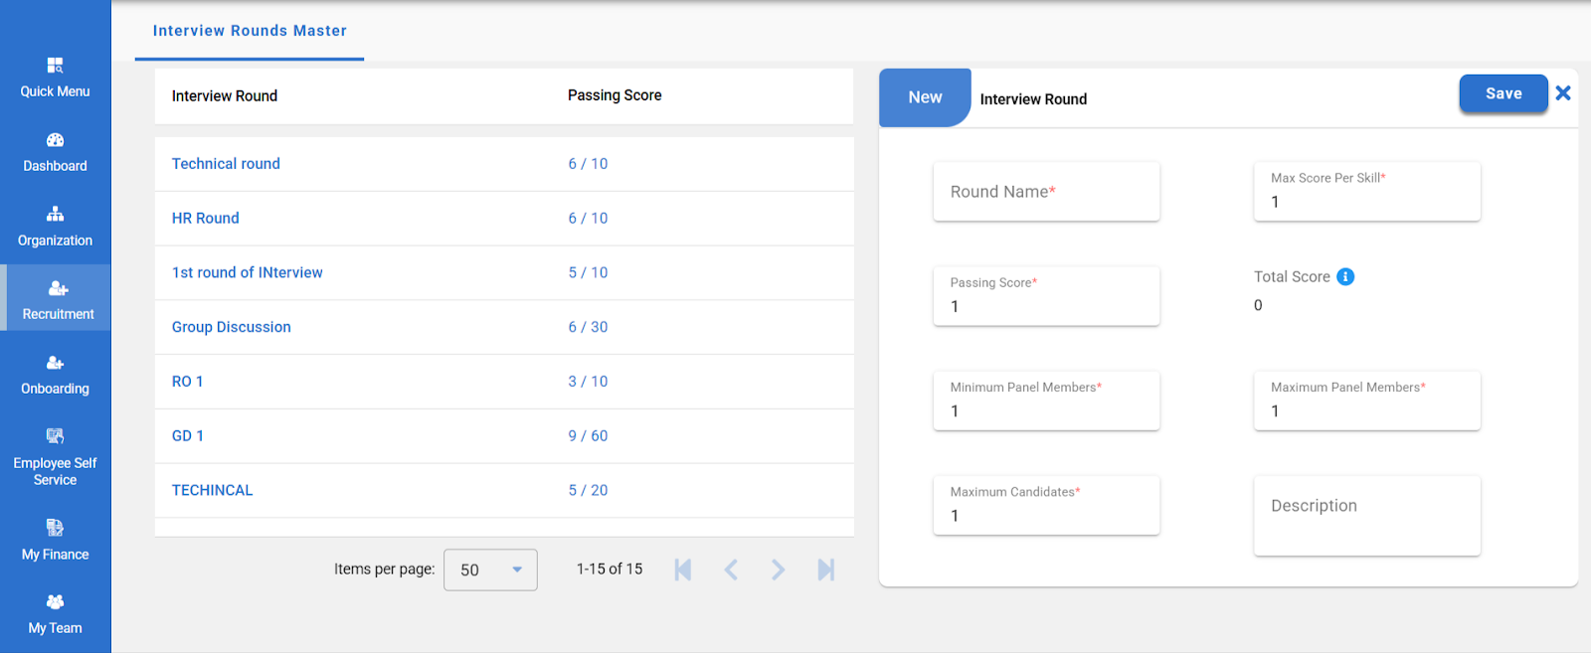
Task: Open My Finance sidebar icon
Action: (55, 529)
